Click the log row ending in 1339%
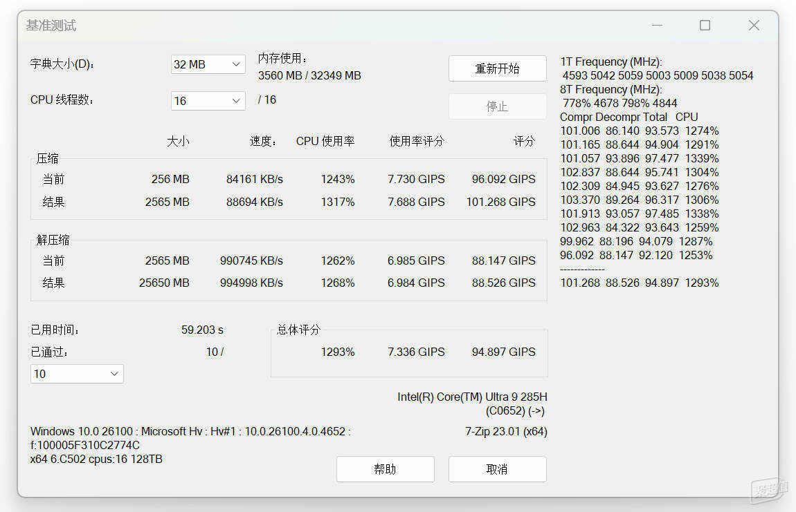The image size is (796, 512). [639, 158]
